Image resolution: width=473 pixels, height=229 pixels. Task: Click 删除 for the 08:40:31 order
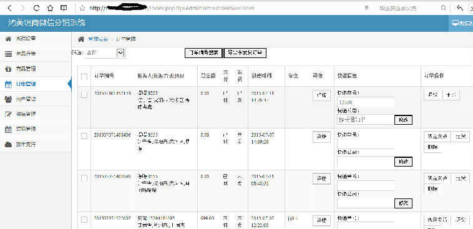pos(432,189)
